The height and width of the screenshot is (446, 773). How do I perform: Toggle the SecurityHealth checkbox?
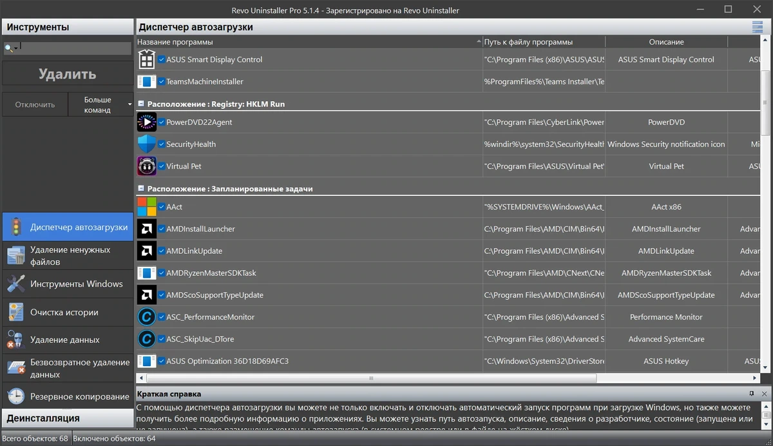(162, 144)
